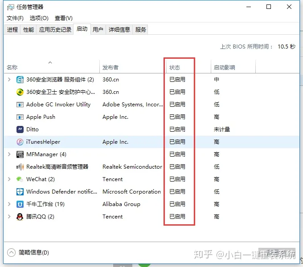
Task: Sort by the 启动影响 column header
Action: click(225, 68)
